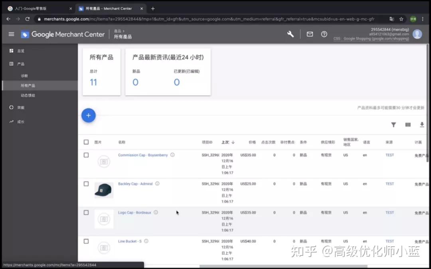The image size is (431, 269).
Task: Click the download products icon
Action: tap(422, 125)
